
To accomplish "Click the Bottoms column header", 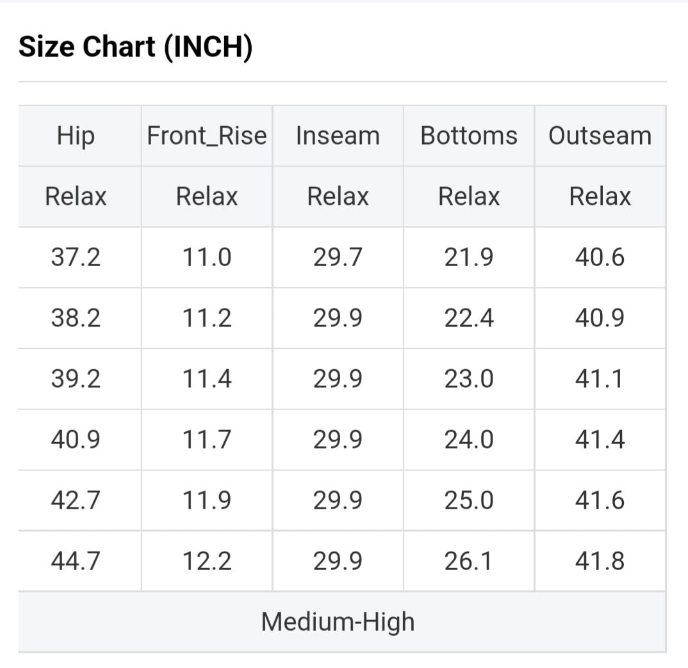I will point(469,136).
